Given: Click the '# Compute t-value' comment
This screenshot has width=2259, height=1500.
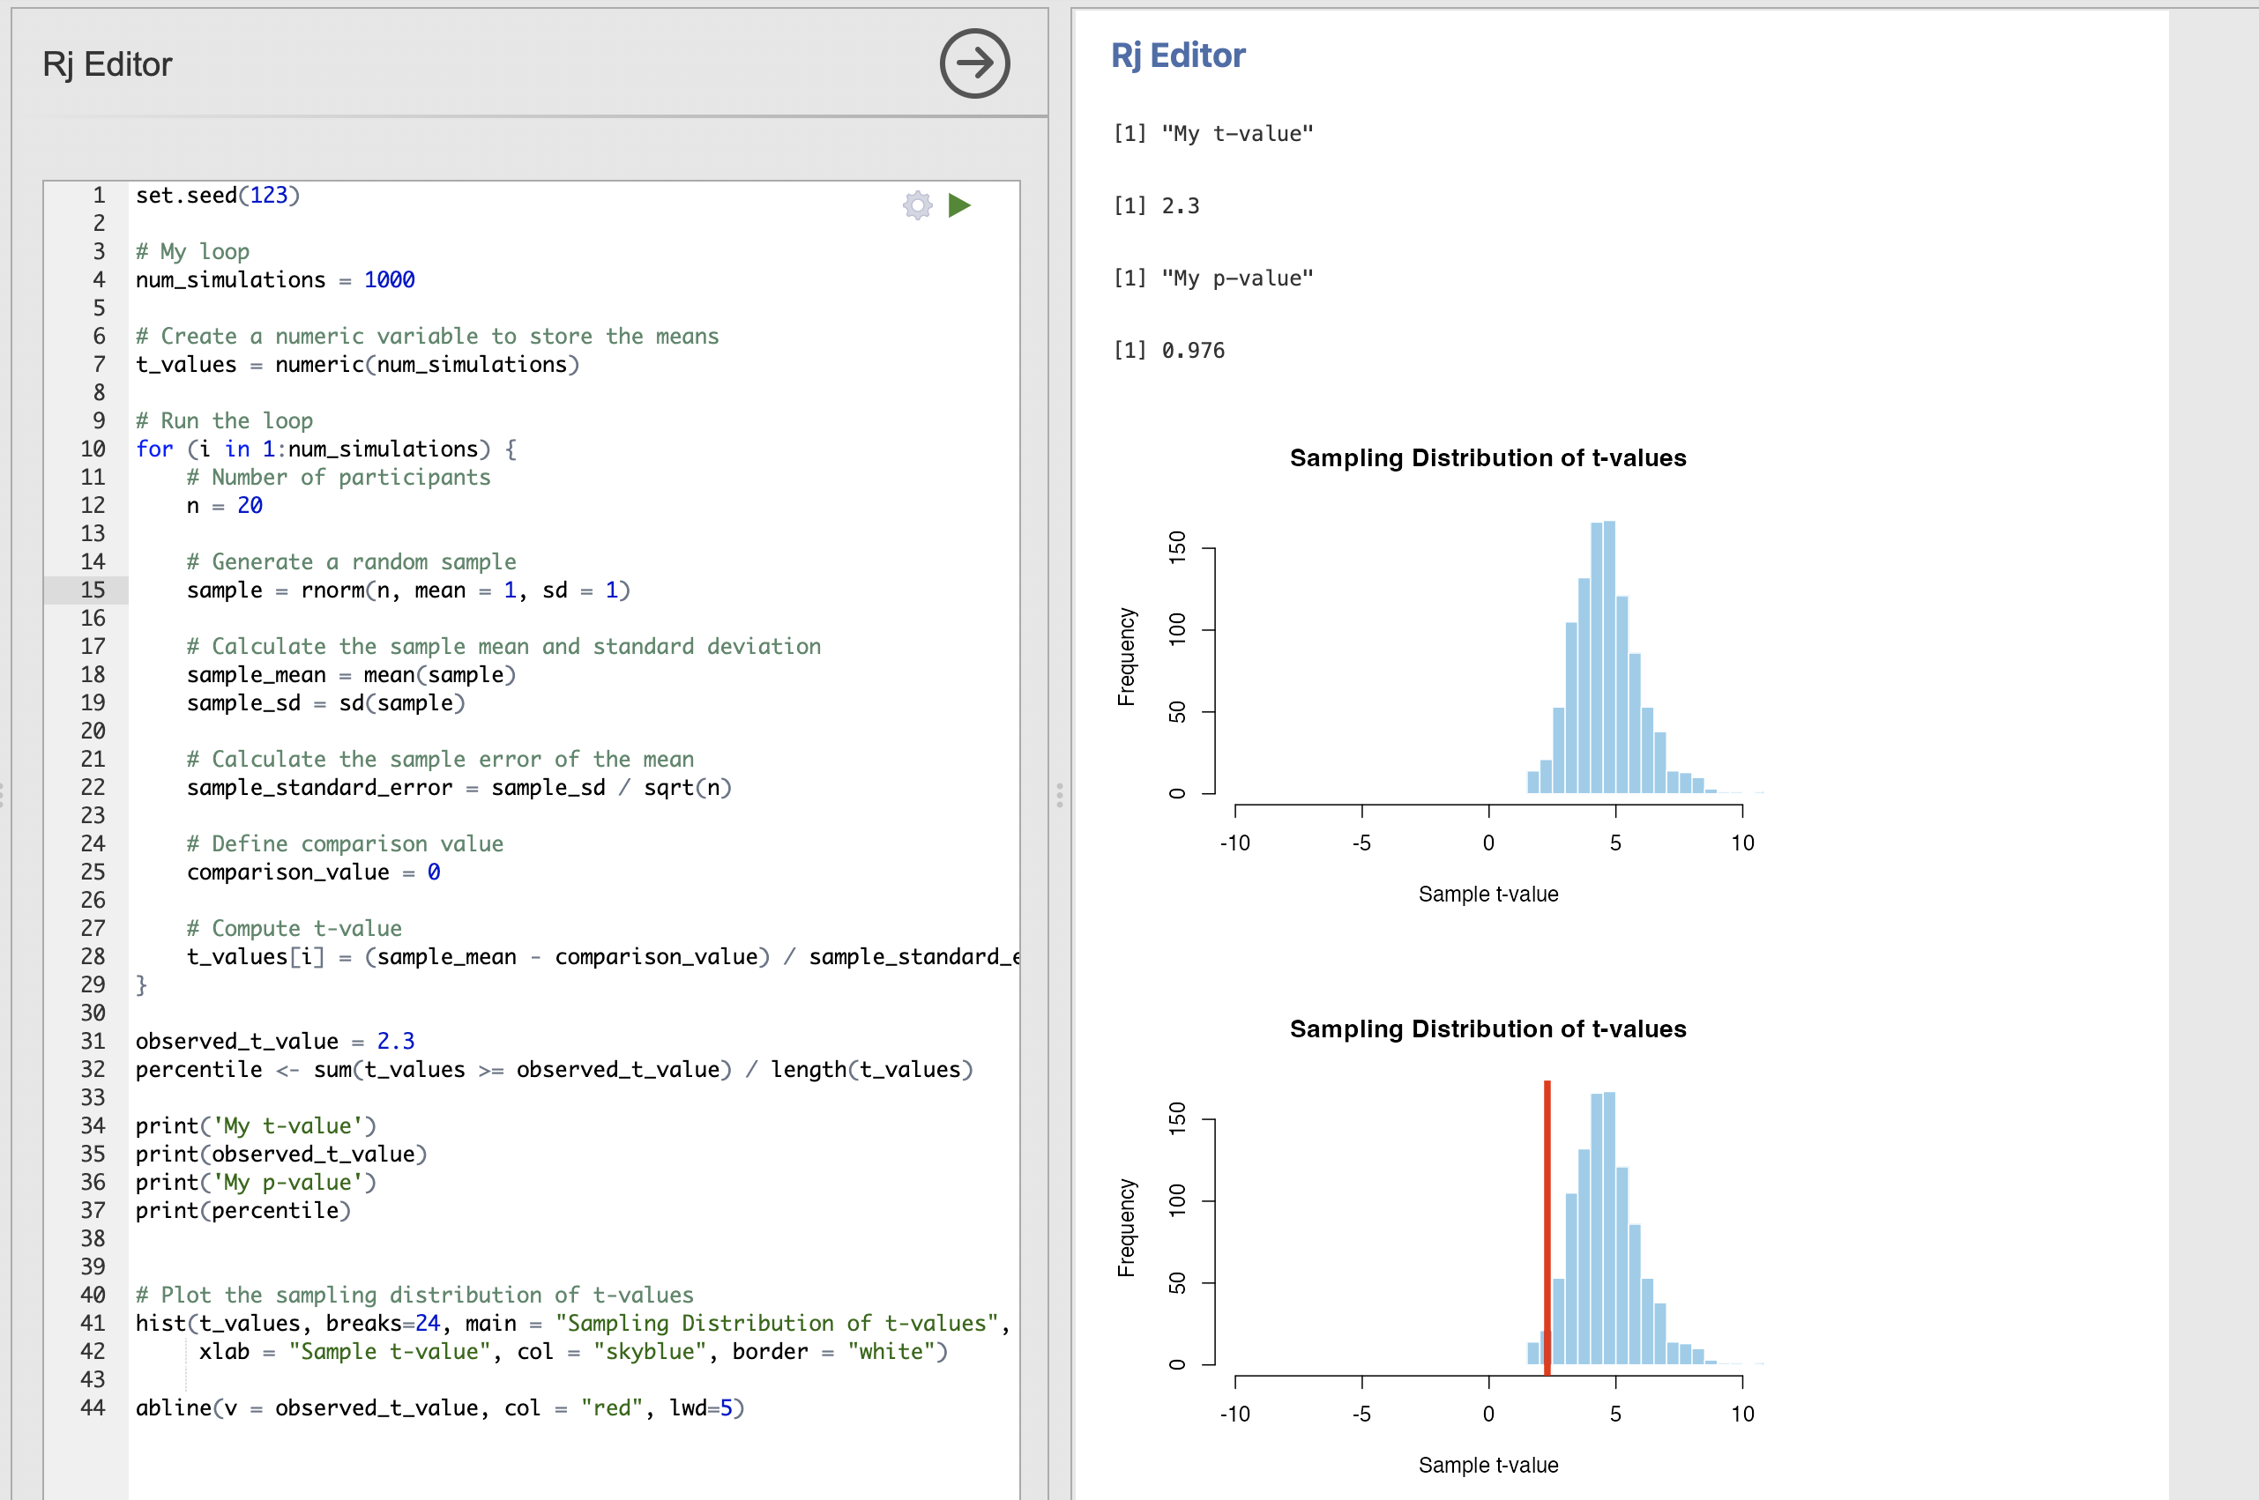Looking at the screenshot, I should coord(294,928).
